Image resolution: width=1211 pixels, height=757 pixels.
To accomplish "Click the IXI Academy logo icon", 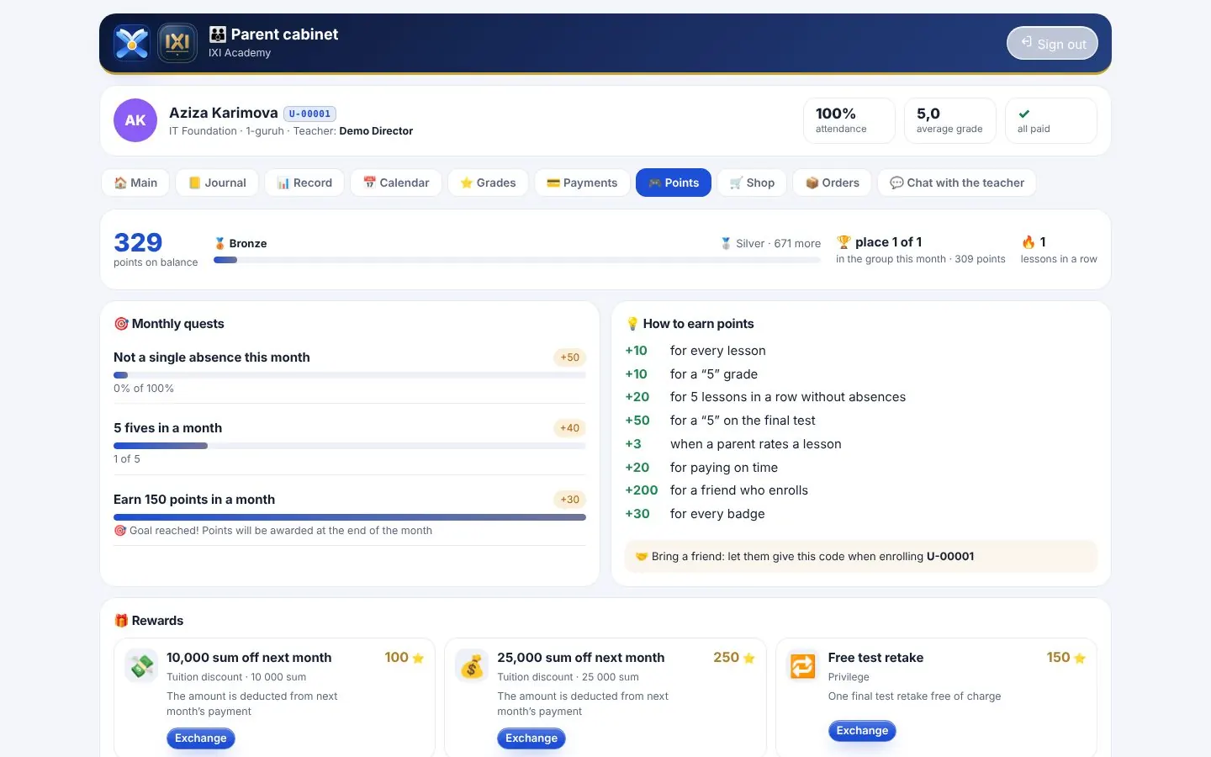I will tap(177, 43).
